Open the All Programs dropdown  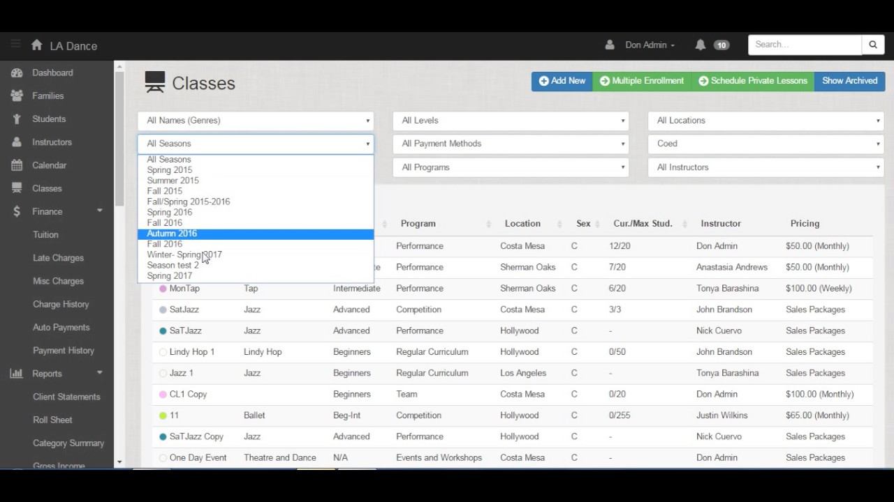511,167
